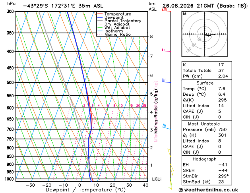Click the K index value 17
Screen dimensions: 250x193
[221, 65]
